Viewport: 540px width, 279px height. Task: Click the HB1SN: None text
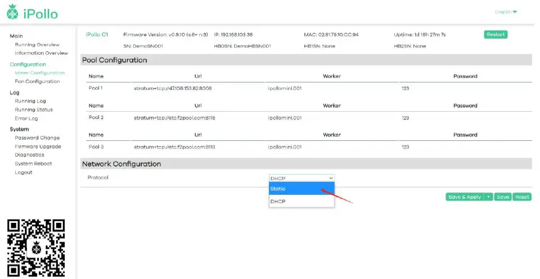point(319,45)
